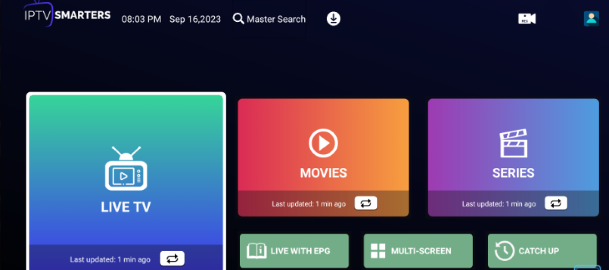The width and height of the screenshot is (609, 270).
Task: Click the Master Search text field
Action: (x=276, y=19)
